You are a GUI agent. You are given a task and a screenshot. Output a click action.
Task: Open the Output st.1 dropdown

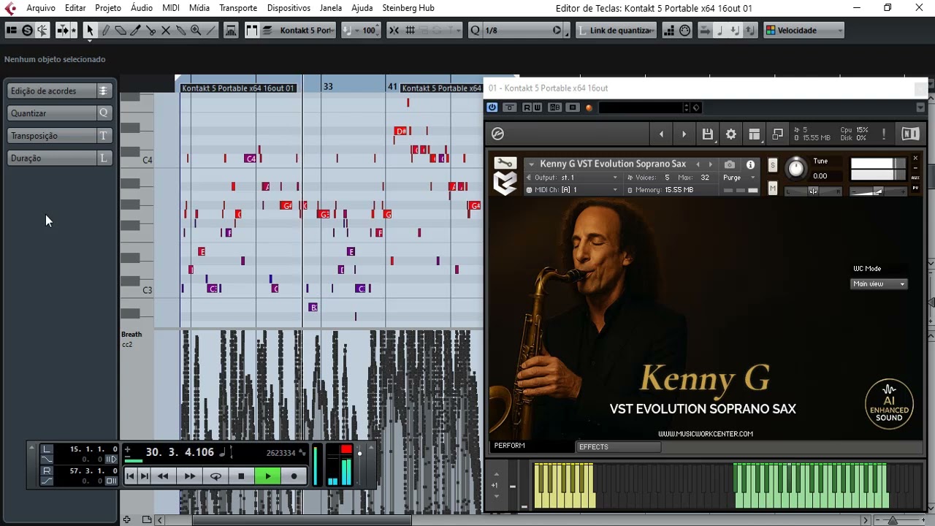click(572, 178)
